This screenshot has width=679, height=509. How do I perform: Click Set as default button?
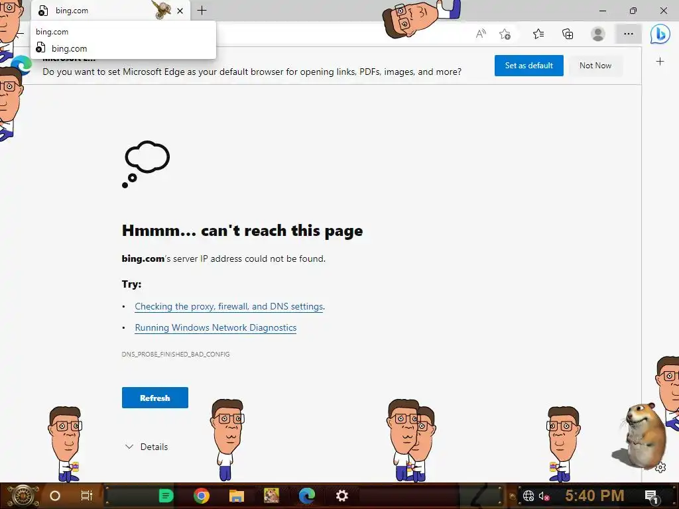(528, 66)
